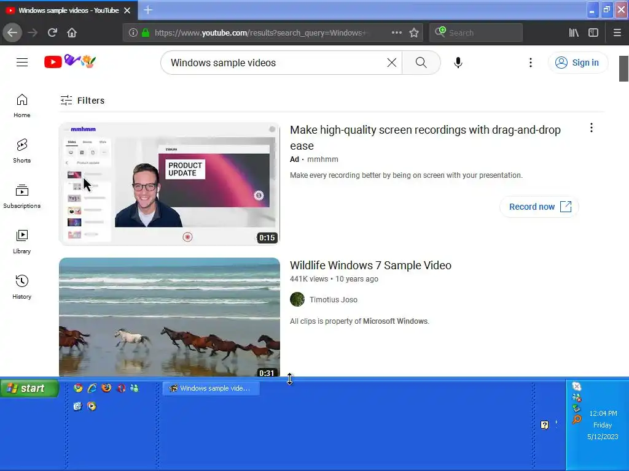This screenshot has height=471, width=629.
Task: Click the Sign in button
Action: pos(577,63)
